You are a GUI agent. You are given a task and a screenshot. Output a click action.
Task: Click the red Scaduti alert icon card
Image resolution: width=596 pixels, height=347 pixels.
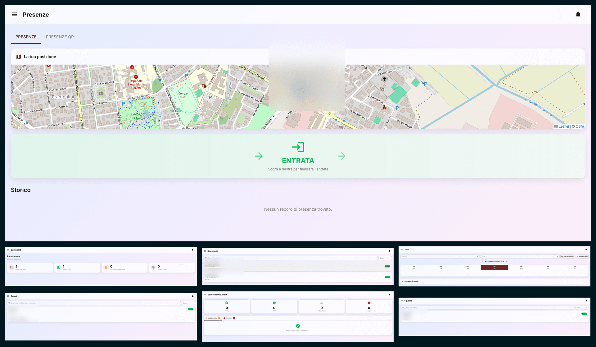369,303
